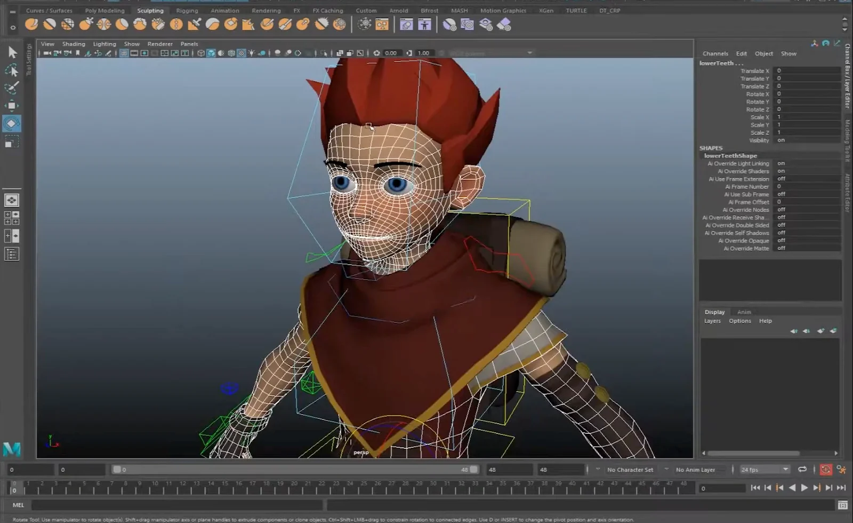Image resolution: width=853 pixels, height=523 pixels.
Task: Toggle the red auto keyframe button
Action: 826,470
